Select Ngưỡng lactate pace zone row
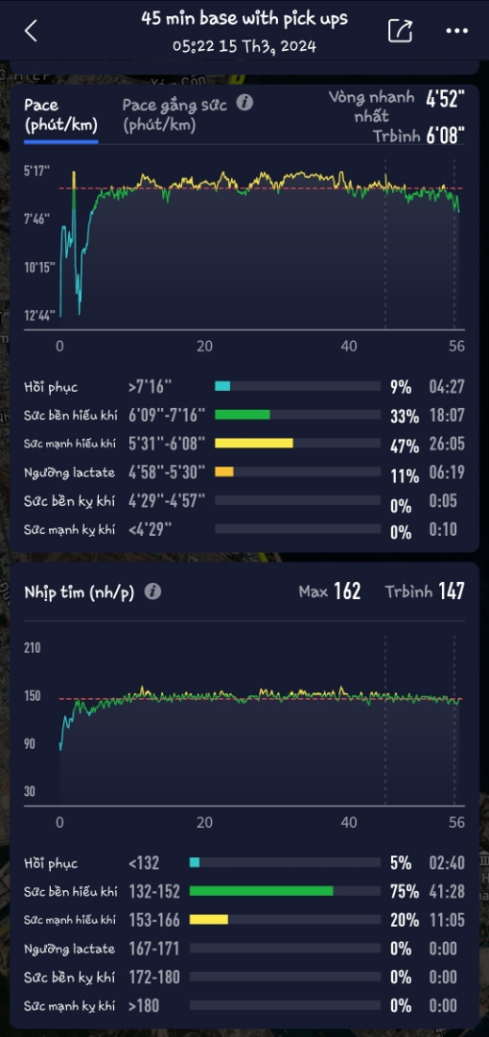 point(244,472)
